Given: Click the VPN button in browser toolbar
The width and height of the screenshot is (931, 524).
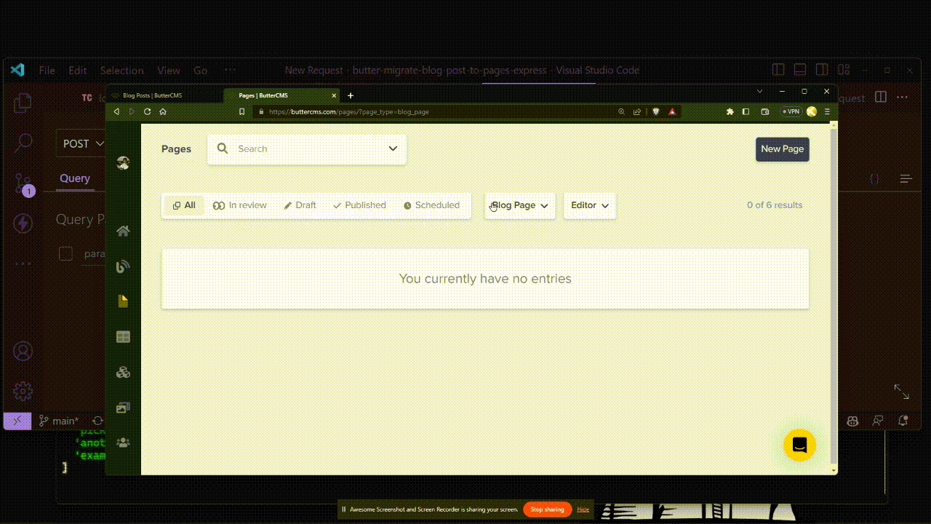Looking at the screenshot, I should (791, 111).
